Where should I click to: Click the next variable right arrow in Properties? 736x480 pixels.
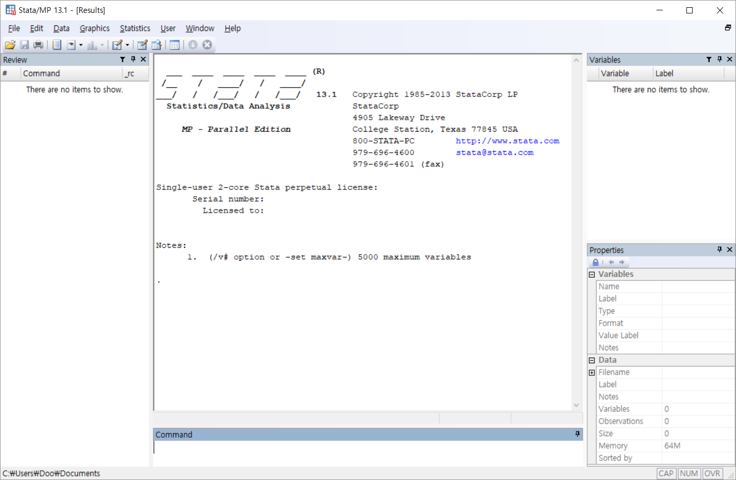point(622,262)
